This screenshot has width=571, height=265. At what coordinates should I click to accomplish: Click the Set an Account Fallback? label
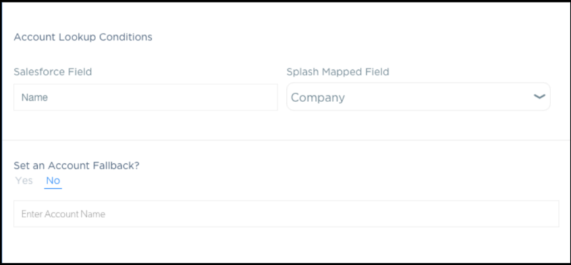tap(77, 166)
